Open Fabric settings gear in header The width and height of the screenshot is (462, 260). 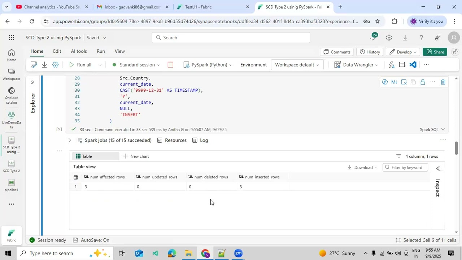point(389,38)
